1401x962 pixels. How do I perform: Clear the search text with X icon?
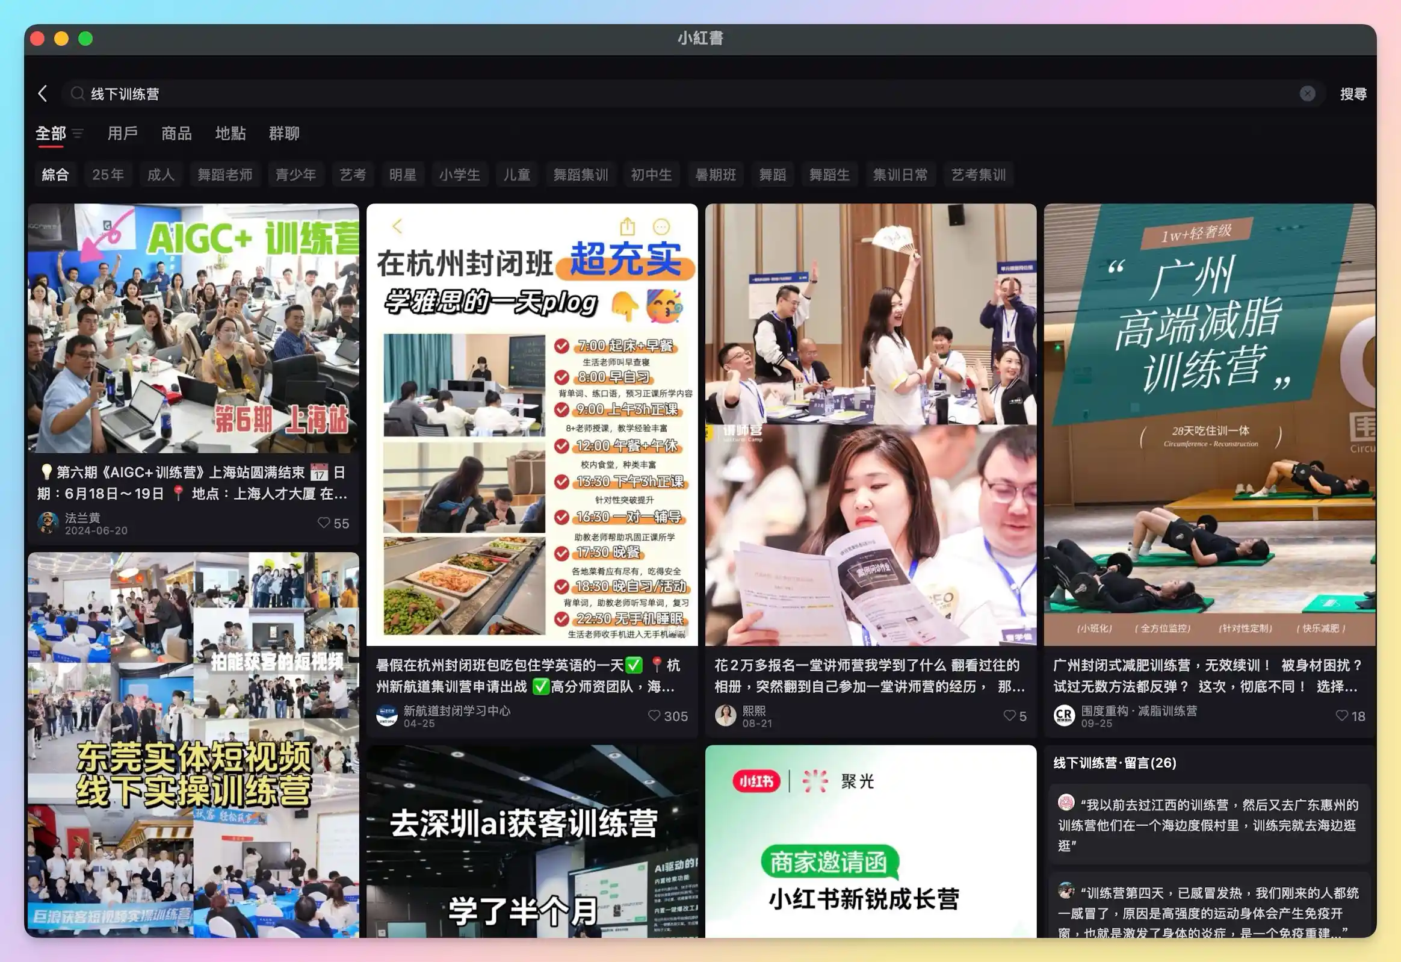pyautogui.click(x=1307, y=93)
